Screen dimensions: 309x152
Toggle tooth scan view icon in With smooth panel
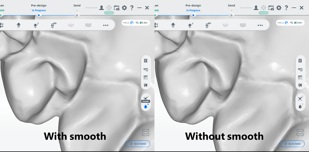pos(146,98)
